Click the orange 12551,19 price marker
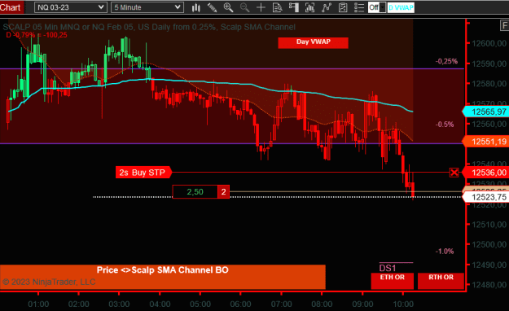 (x=485, y=142)
